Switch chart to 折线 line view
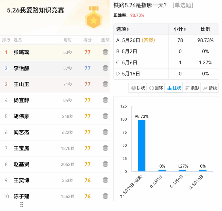 pyautogui.click(x=210, y=88)
